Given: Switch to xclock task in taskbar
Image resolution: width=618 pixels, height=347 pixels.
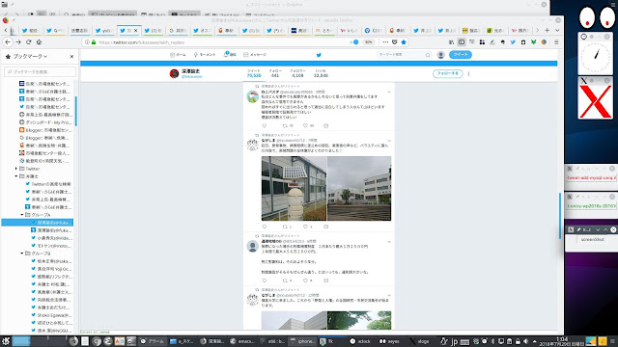Looking at the screenshot, I should tap(360, 341).
